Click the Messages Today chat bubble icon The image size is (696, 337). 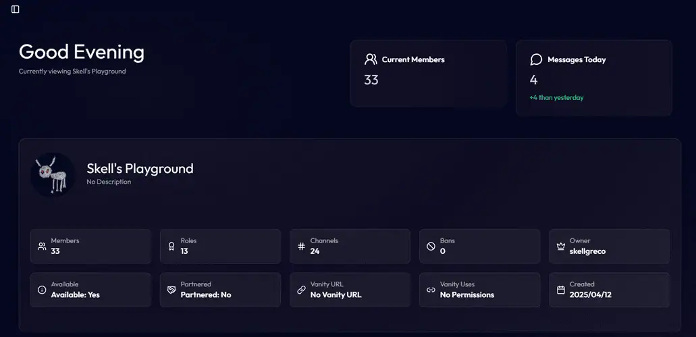537,59
